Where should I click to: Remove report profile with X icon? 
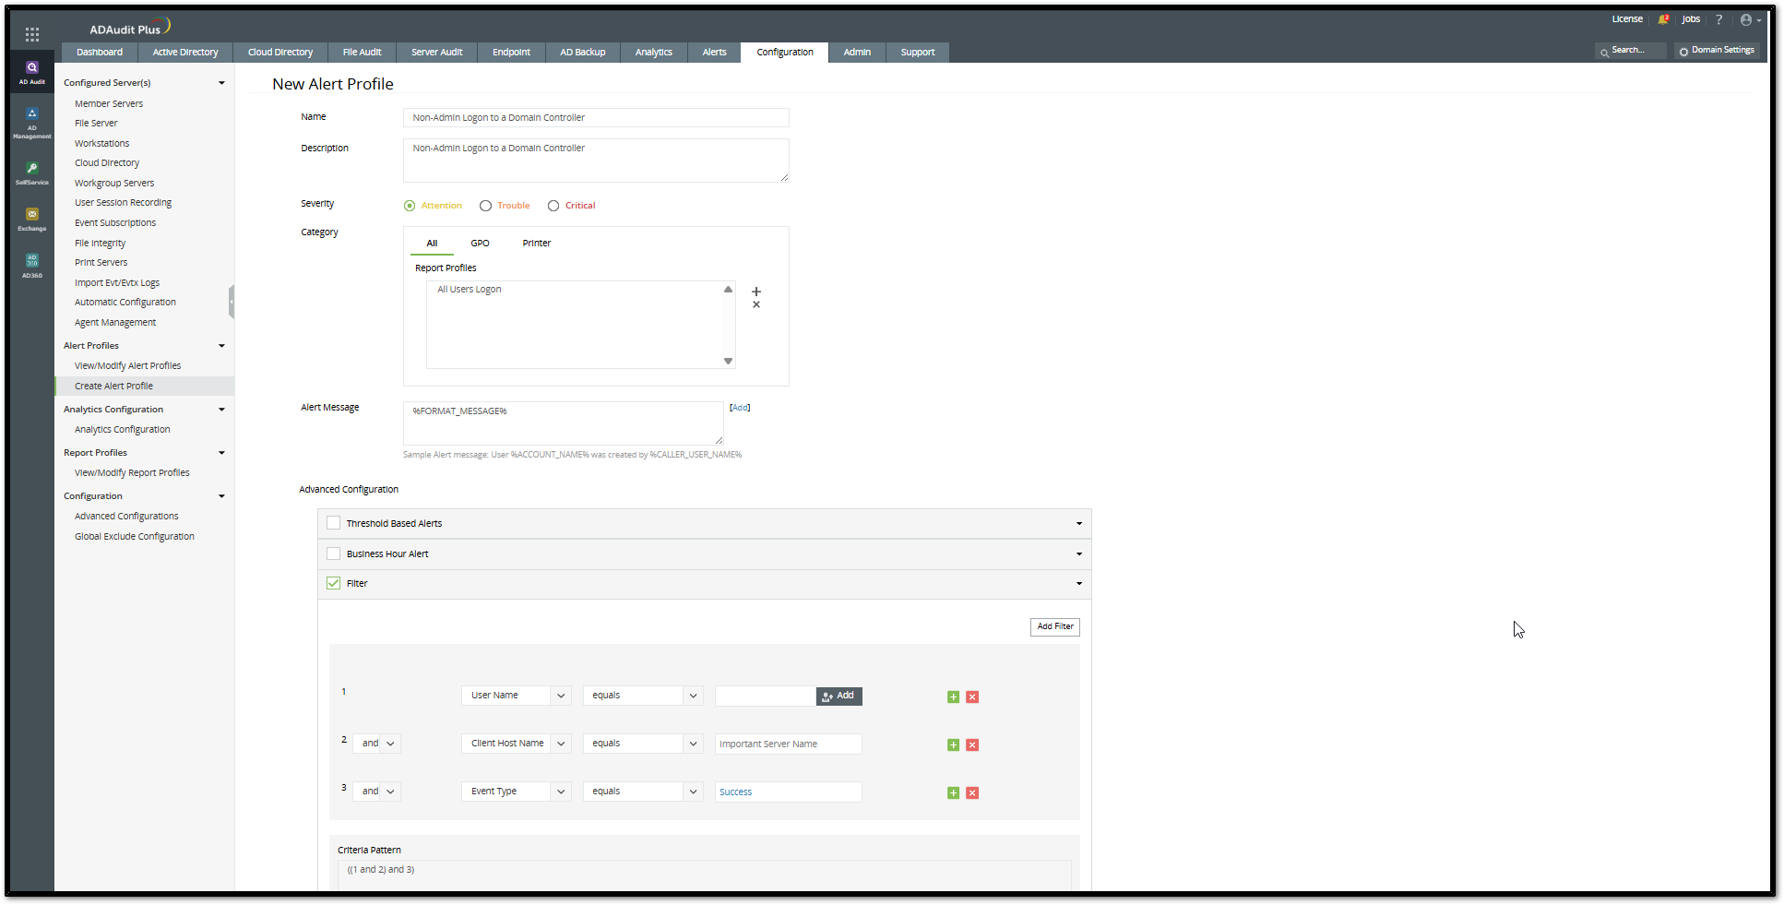tap(756, 304)
